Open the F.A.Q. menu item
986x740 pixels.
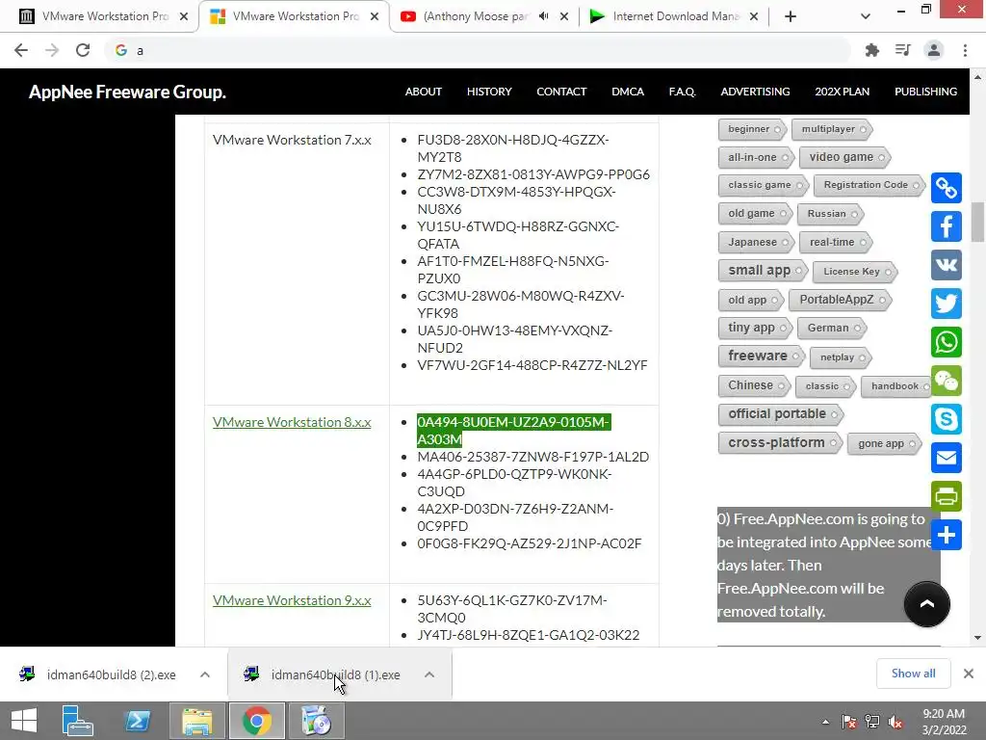tap(683, 92)
